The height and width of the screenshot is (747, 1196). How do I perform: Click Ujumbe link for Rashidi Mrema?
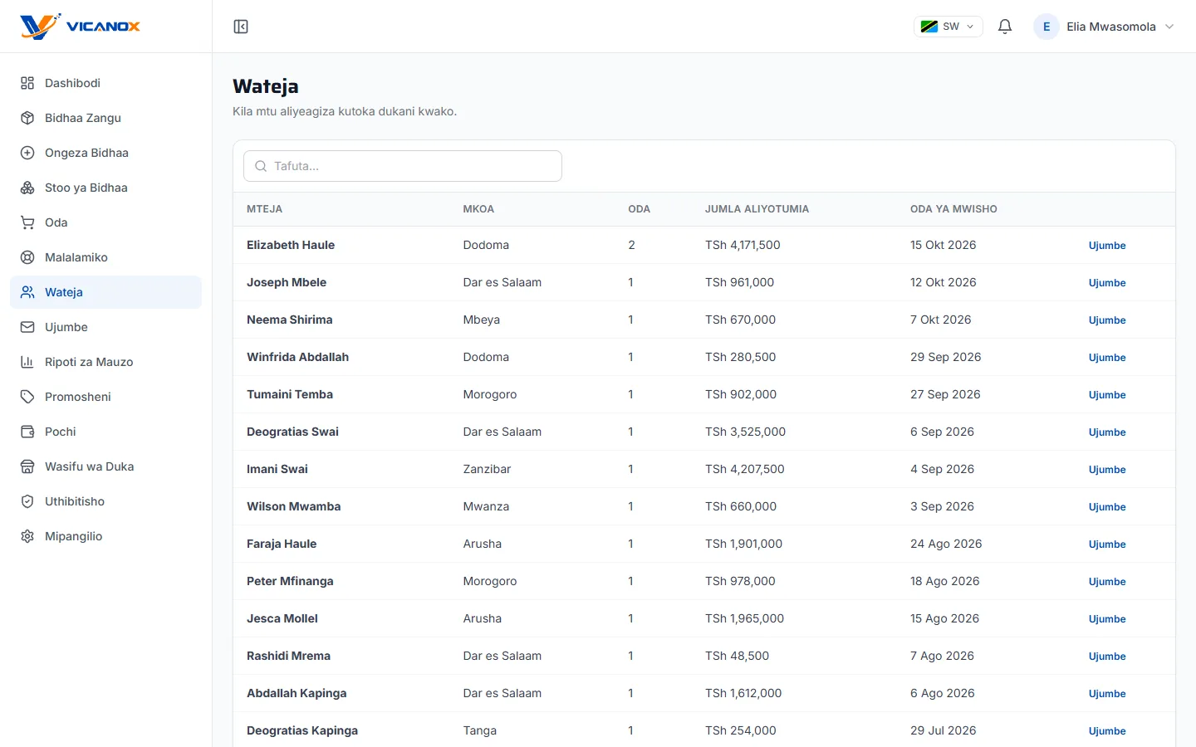pyautogui.click(x=1107, y=657)
